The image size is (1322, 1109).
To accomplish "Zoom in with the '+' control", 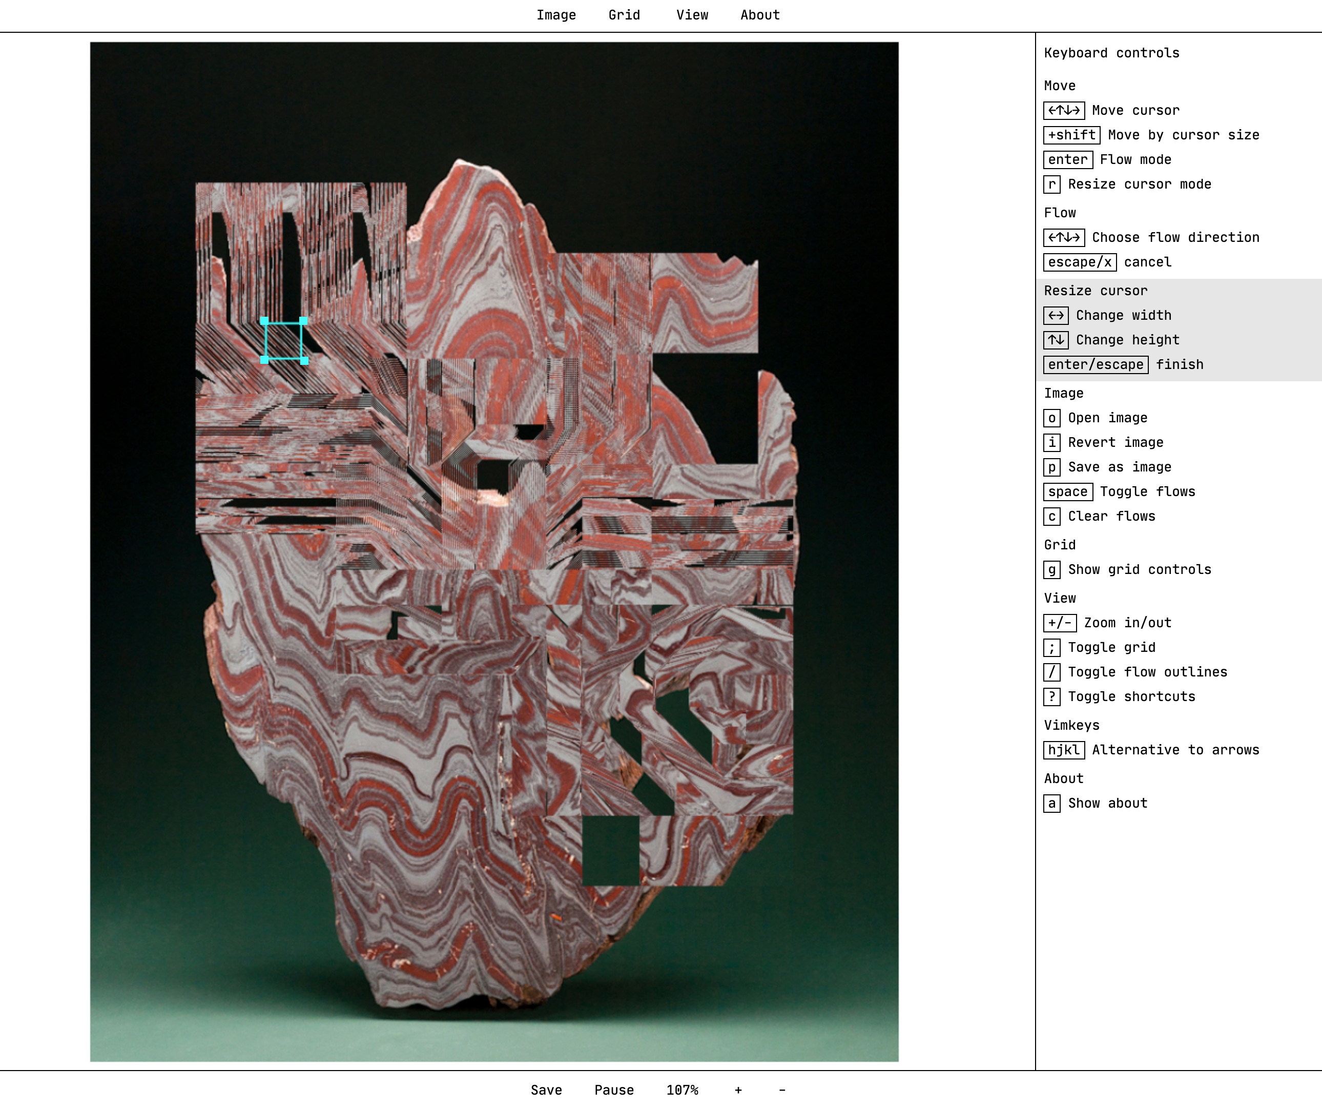I will coord(738,1090).
